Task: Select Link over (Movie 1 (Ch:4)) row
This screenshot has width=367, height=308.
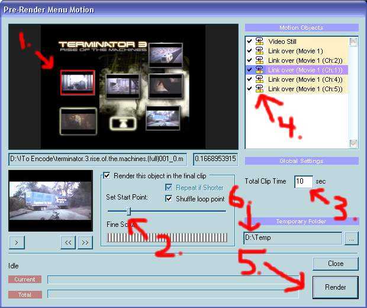Action: (x=297, y=79)
